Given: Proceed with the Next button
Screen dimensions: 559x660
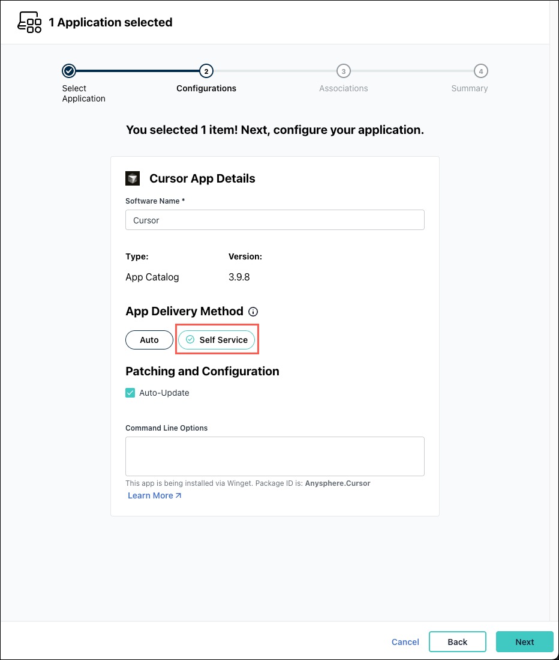Looking at the screenshot, I should 525,642.
